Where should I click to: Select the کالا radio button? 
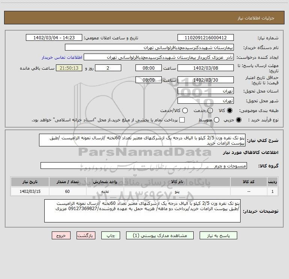[230, 110]
